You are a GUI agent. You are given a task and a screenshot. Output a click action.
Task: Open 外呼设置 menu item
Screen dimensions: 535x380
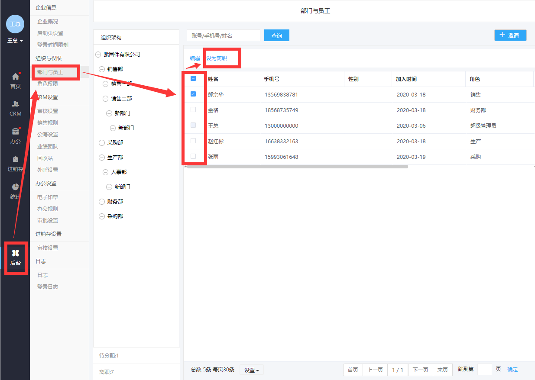[x=48, y=170]
